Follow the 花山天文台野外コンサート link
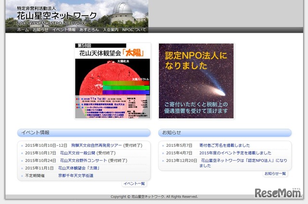This screenshot has width=308, height=204. point(89,161)
